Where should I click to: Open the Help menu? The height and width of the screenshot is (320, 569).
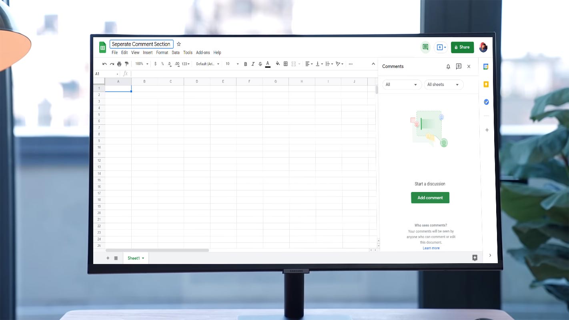tap(217, 53)
